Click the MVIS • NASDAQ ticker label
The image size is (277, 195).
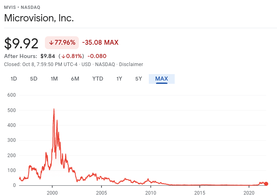point(22,7)
